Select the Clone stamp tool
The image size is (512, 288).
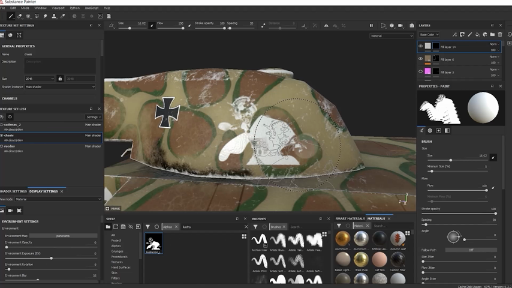[54, 16]
